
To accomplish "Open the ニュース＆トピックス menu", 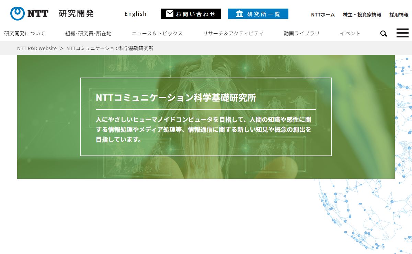I will (x=157, y=33).
